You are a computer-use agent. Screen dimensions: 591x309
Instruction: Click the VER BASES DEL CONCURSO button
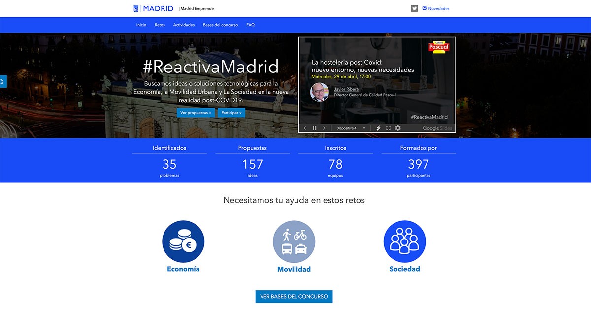(x=294, y=296)
